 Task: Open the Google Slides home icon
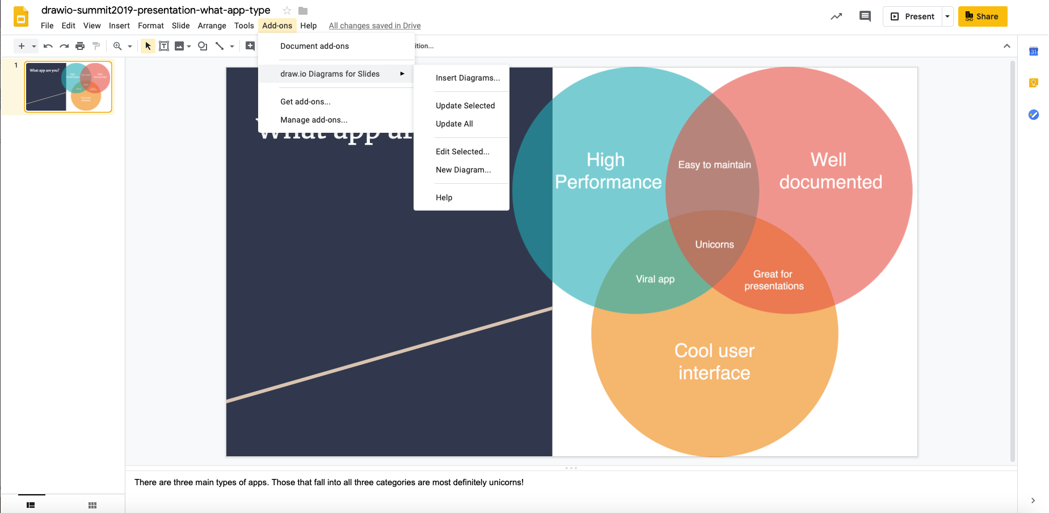(x=21, y=16)
